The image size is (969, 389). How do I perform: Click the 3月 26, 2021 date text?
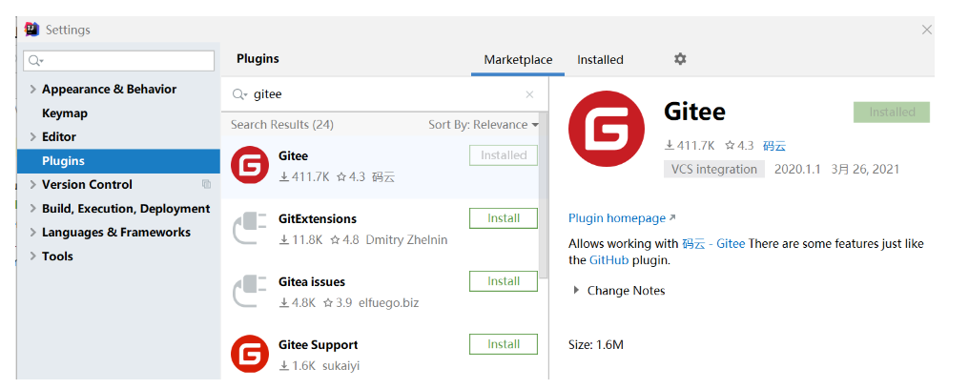[x=865, y=169]
